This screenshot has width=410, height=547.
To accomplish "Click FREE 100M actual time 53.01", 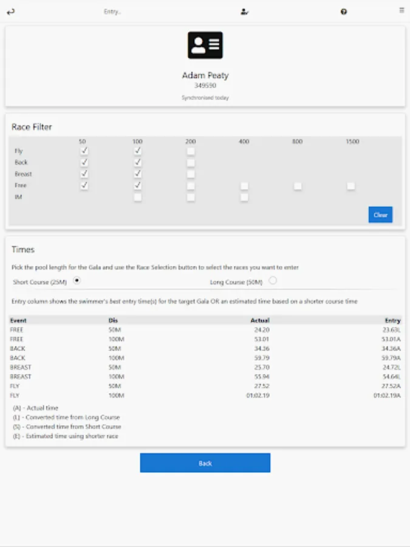I will tap(261, 339).
